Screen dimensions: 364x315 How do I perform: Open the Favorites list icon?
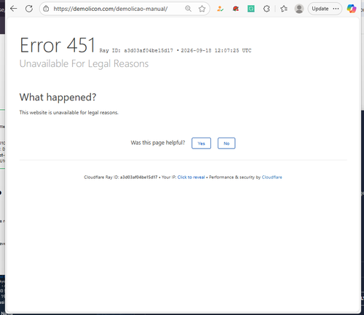[x=284, y=9]
